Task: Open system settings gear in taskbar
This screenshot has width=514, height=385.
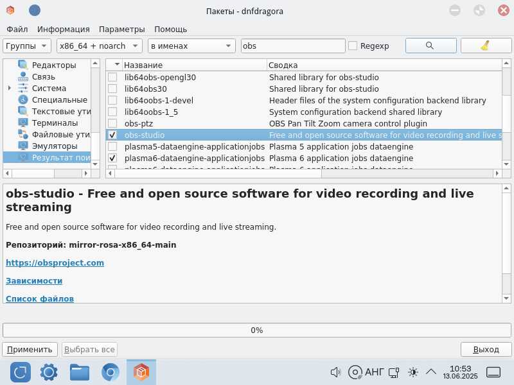Action: point(49,372)
